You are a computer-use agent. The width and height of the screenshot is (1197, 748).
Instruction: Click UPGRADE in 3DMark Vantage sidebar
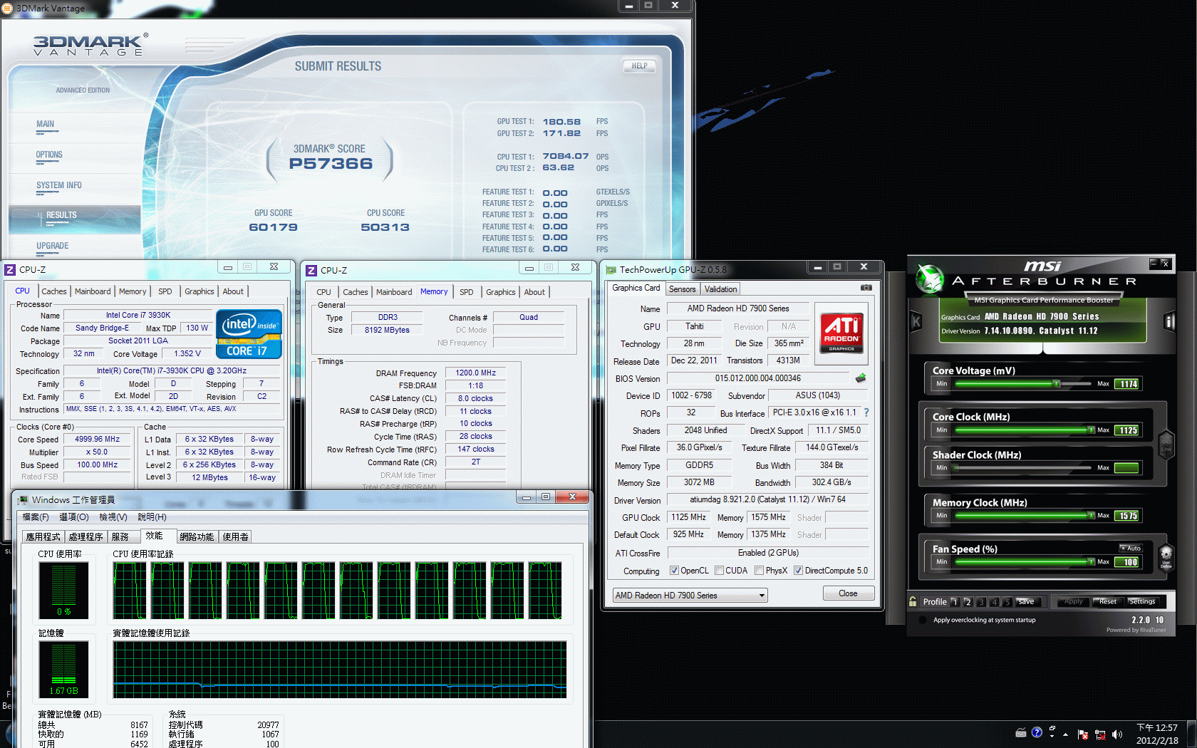click(53, 246)
